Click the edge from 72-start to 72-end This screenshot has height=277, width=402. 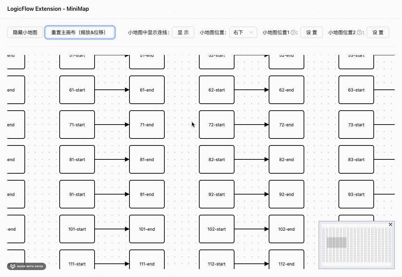pos(252,125)
